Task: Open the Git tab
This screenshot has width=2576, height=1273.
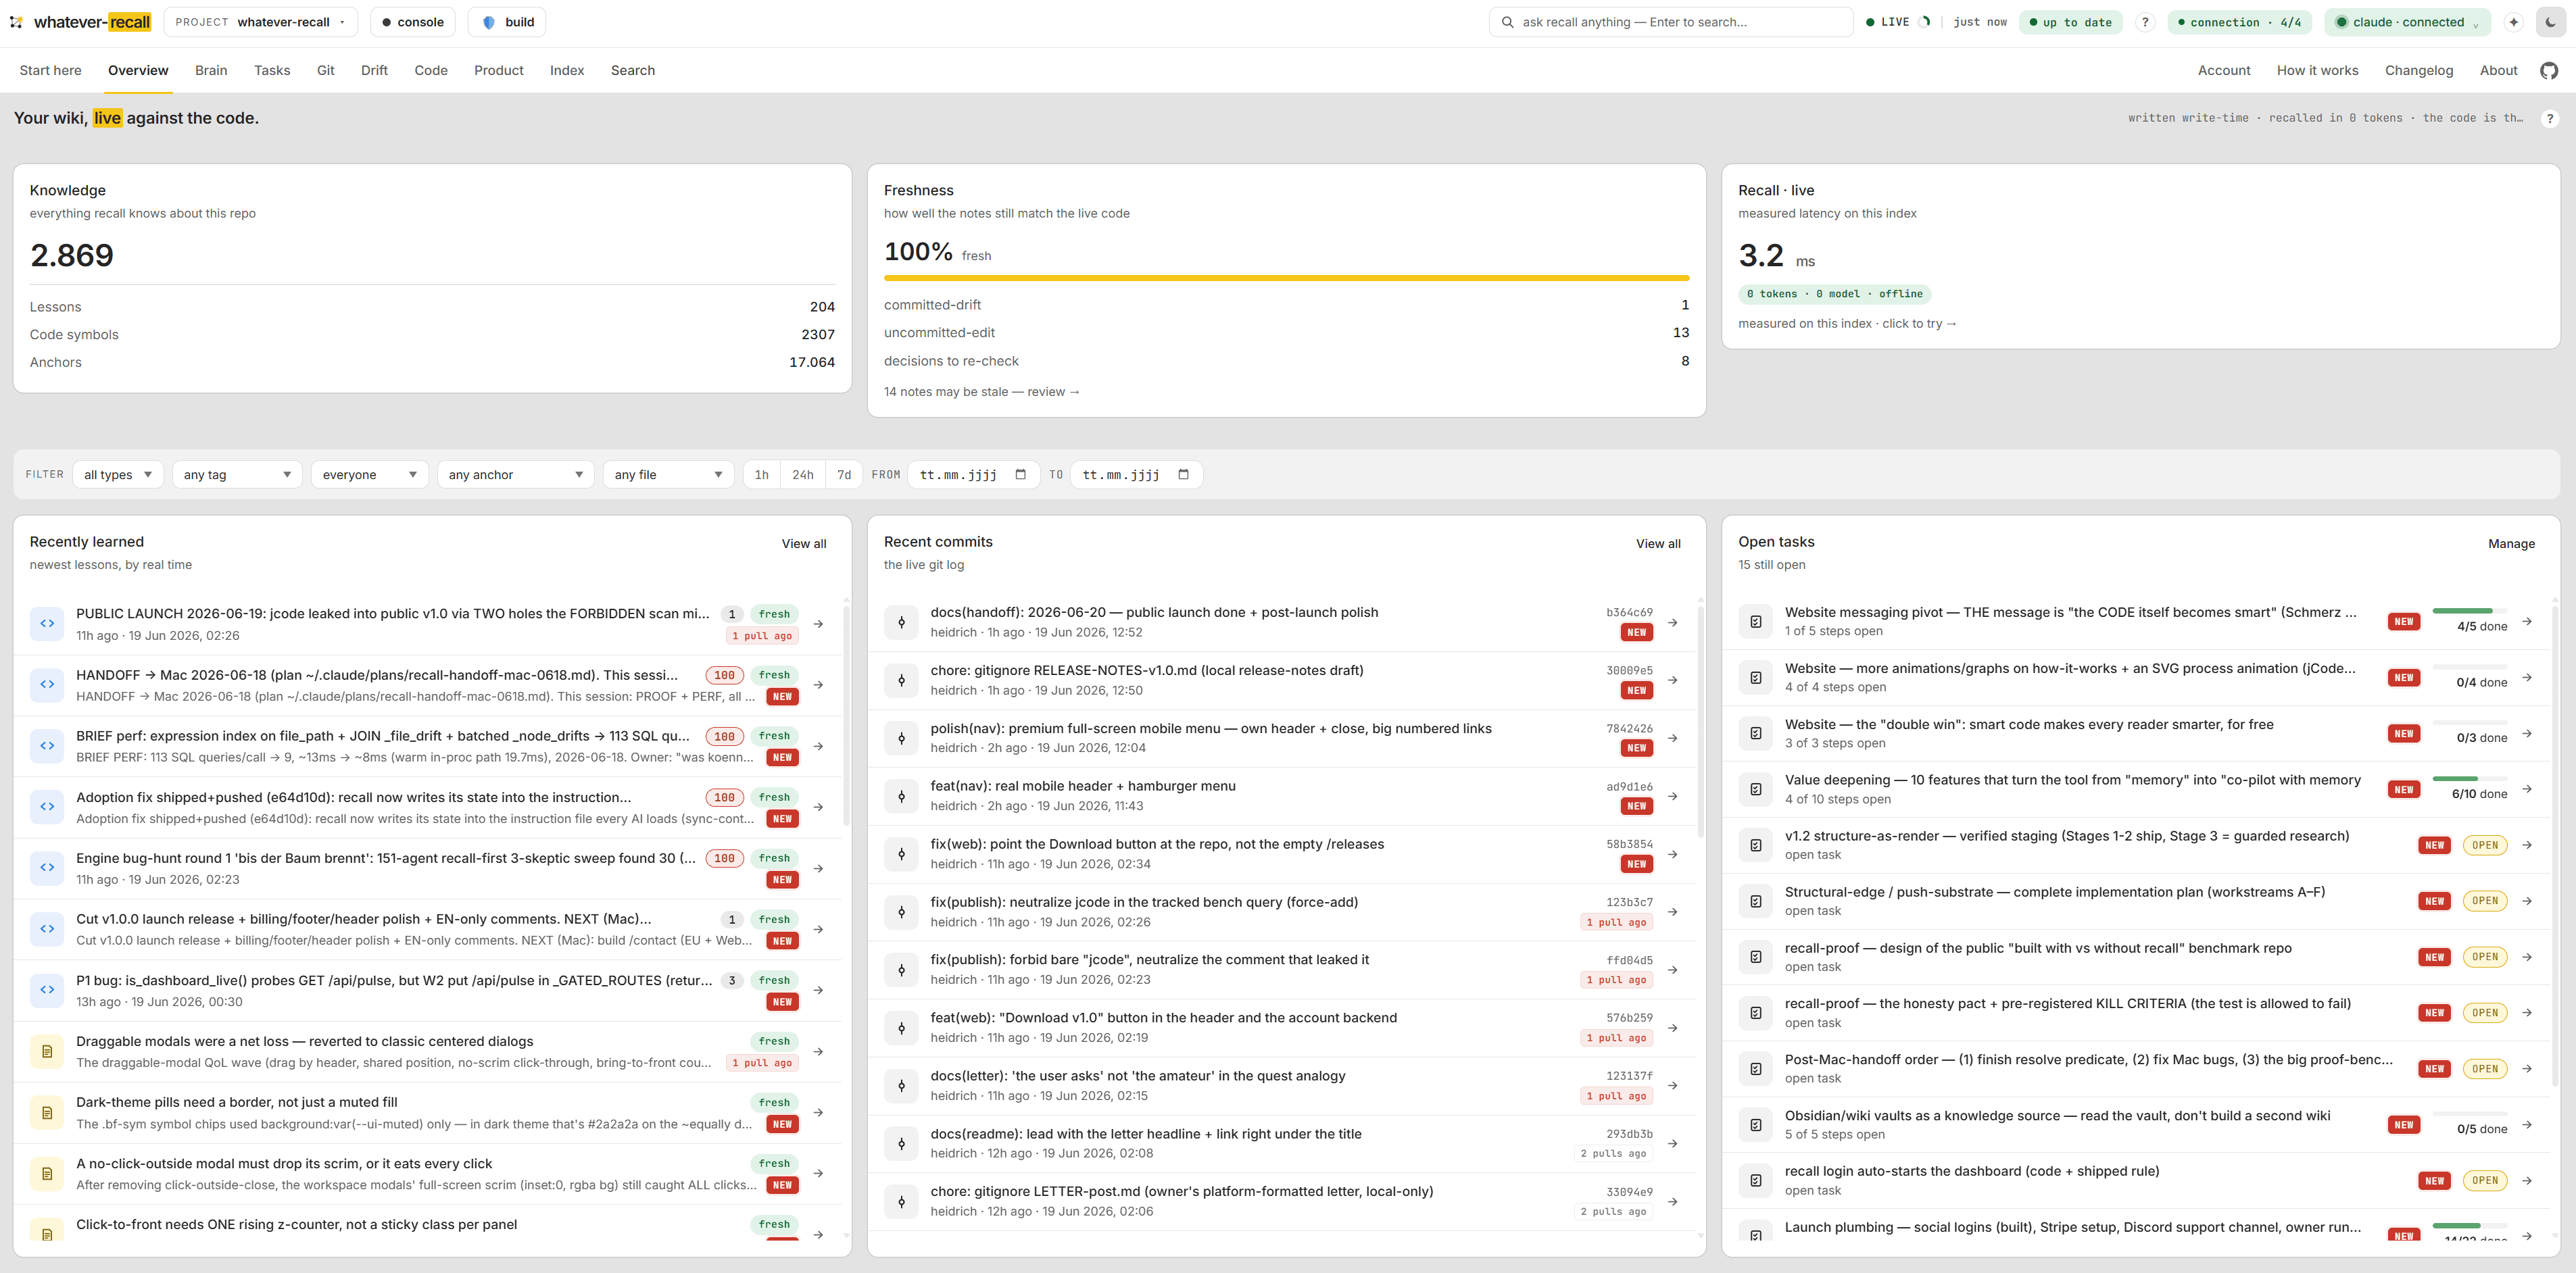Action: [x=325, y=70]
